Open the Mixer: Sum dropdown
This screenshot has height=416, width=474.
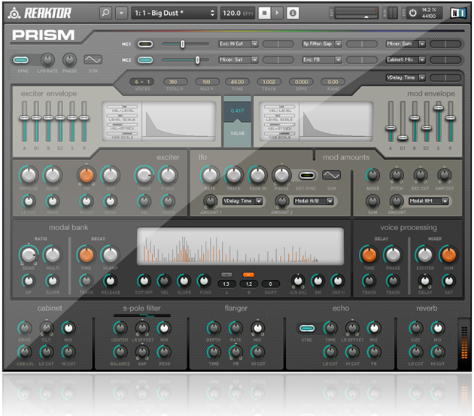[x=406, y=44]
